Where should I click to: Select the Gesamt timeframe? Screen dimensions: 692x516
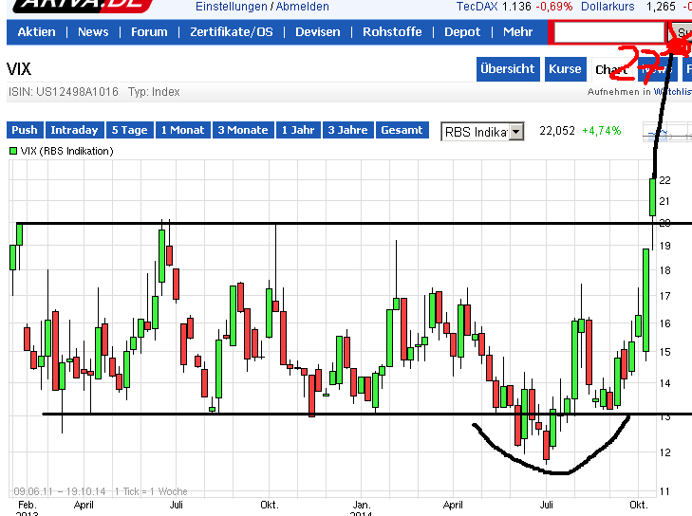point(402,130)
